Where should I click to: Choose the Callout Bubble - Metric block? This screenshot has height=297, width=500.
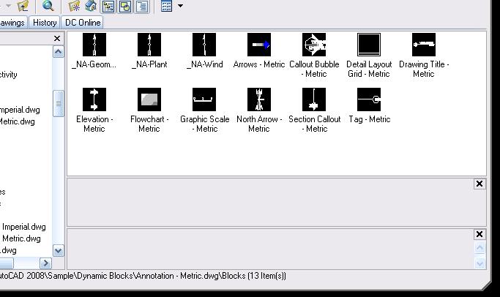(x=314, y=45)
